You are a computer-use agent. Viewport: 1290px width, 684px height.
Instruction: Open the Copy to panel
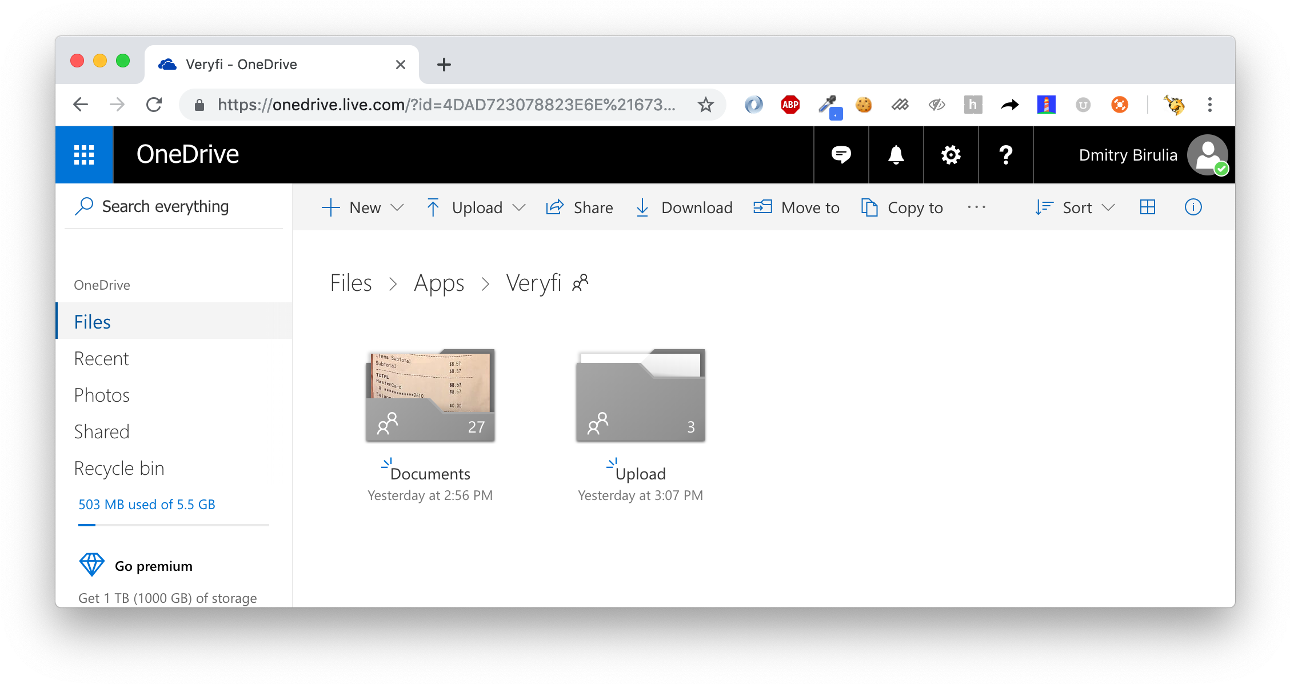(x=901, y=207)
